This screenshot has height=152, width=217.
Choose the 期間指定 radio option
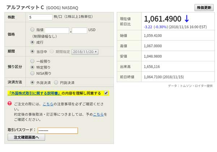tap(52, 52)
